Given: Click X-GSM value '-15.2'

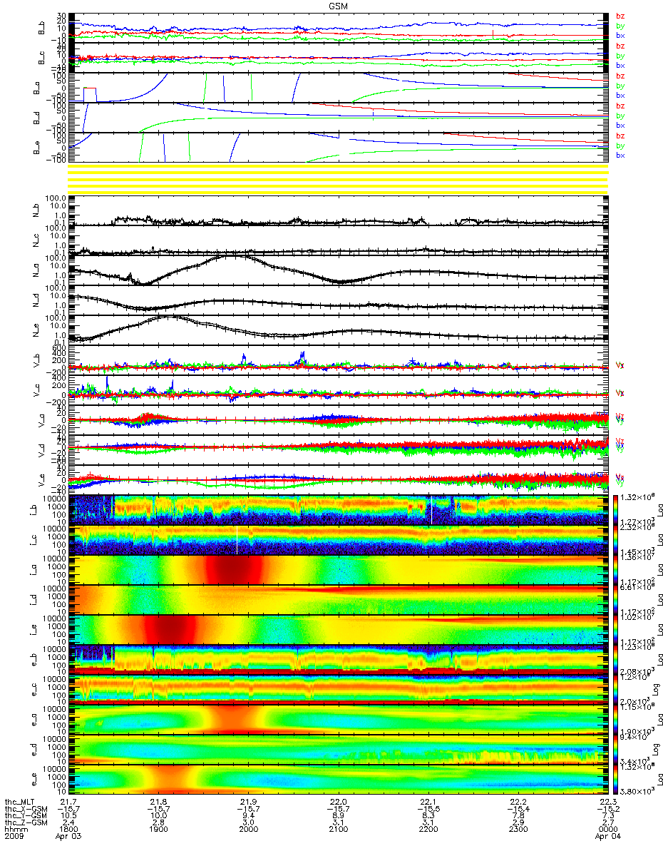Looking at the screenshot, I should 607,809.
